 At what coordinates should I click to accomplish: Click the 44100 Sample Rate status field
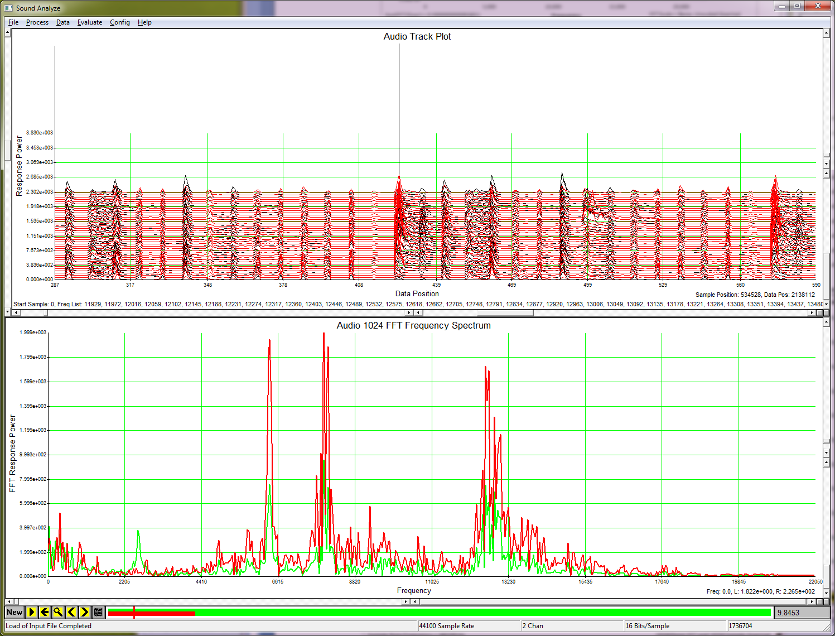pos(469,626)
